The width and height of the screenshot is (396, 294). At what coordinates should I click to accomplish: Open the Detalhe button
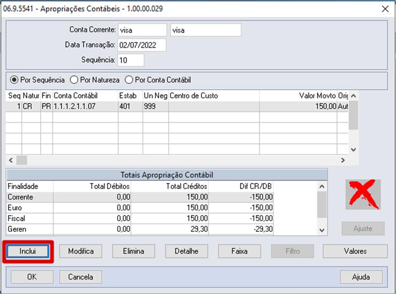point(186,251)
